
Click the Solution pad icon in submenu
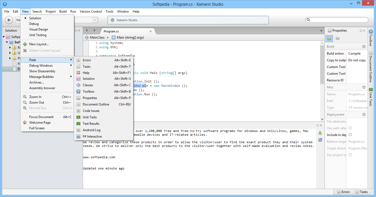78,79
